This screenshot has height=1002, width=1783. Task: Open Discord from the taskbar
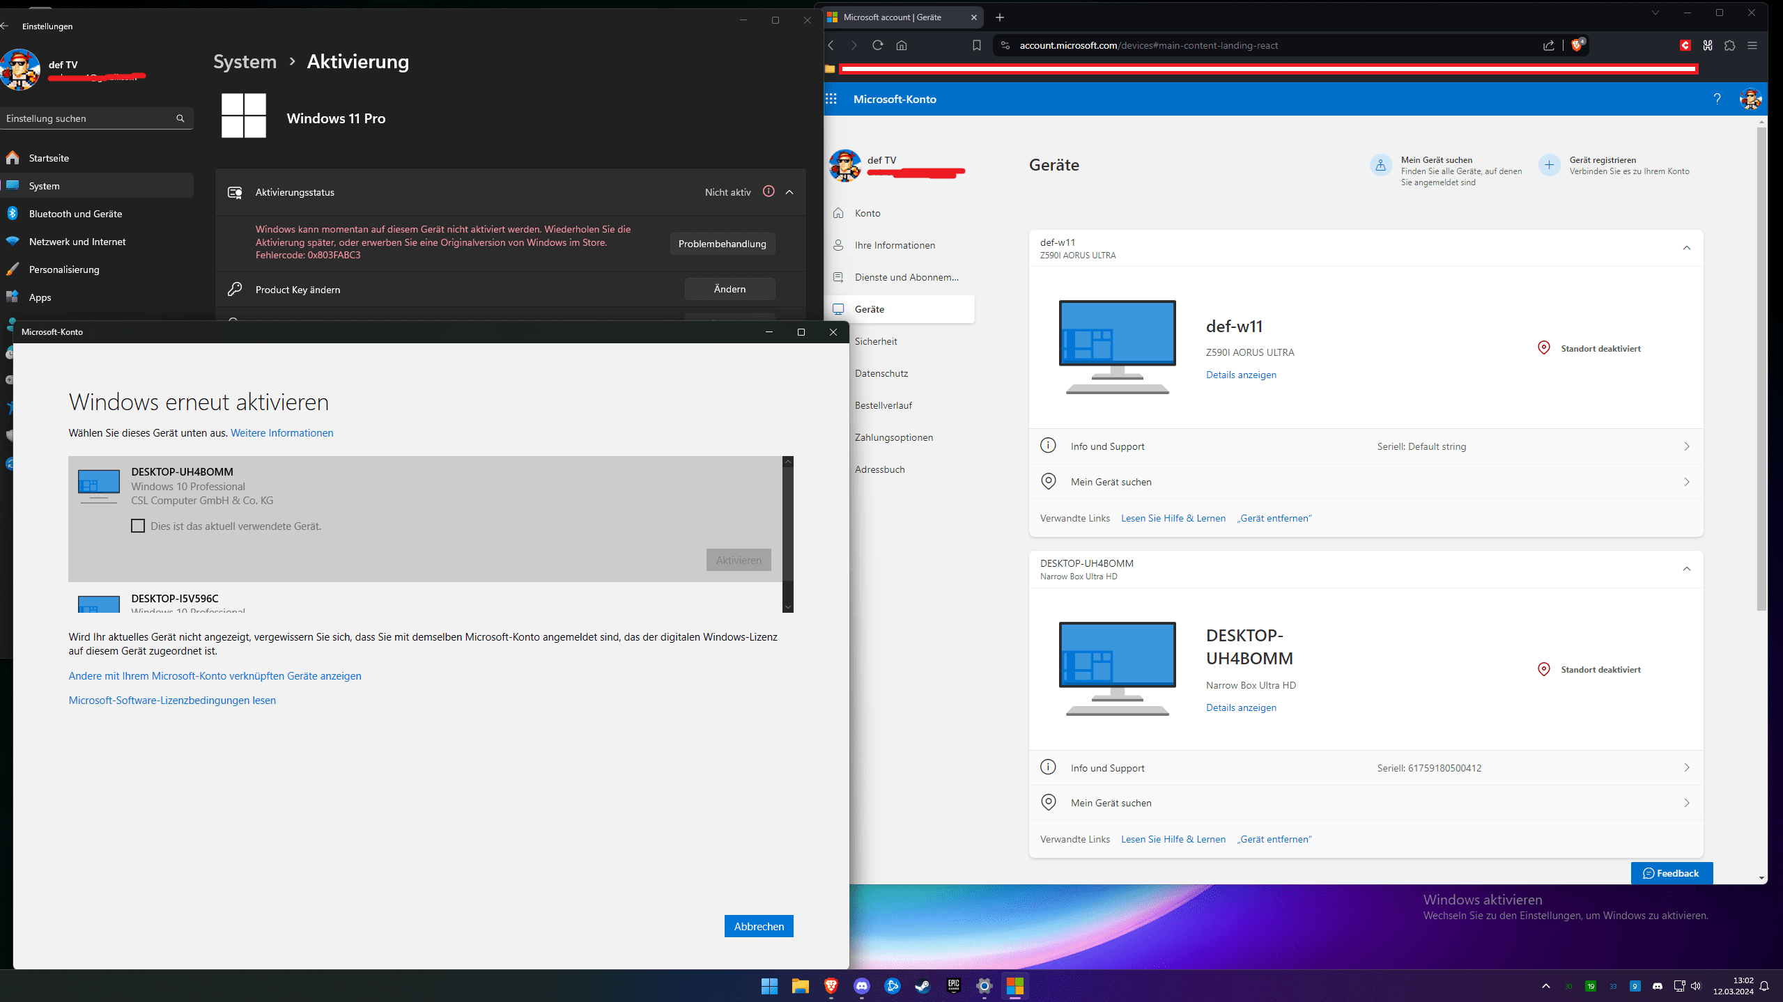point(862,986)
